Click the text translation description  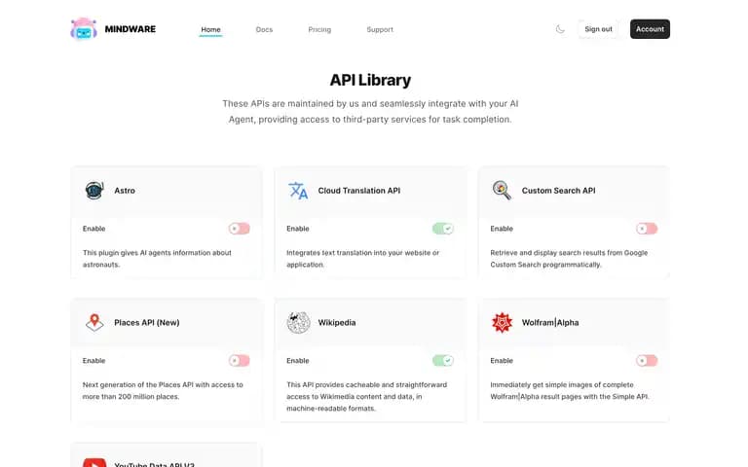coord(362,259)
